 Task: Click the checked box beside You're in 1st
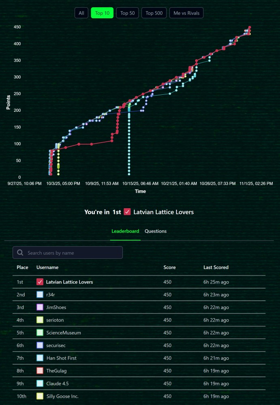point(127,212)
